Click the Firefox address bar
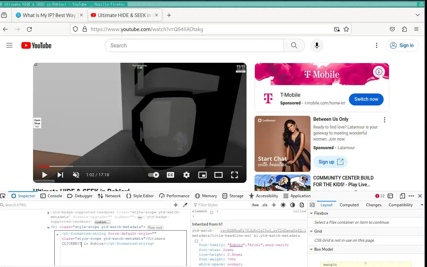This screenshot has width=427, height=267. [x=210, y=29]
